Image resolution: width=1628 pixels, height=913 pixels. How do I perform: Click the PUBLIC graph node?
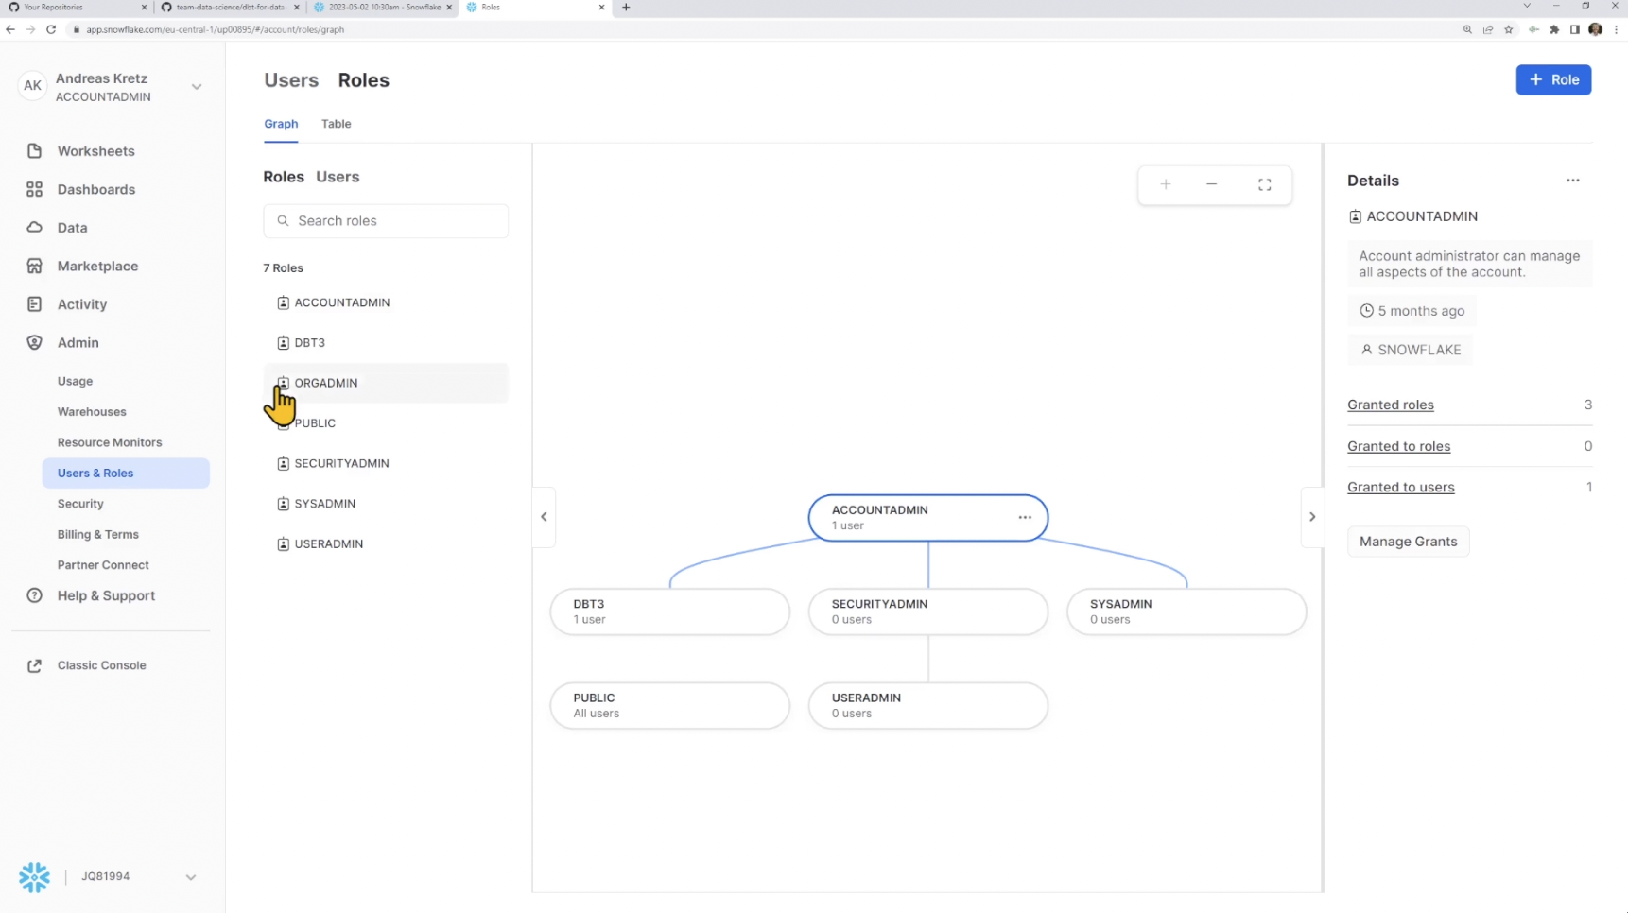(669, 705)
